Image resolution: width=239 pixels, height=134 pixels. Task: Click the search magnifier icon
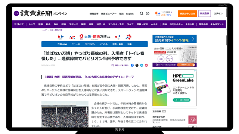[x=142, y=13]
